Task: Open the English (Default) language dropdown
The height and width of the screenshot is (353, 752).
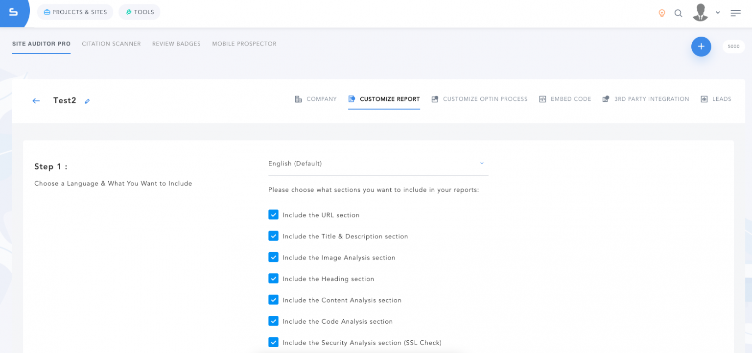Action: click(378, 164)
